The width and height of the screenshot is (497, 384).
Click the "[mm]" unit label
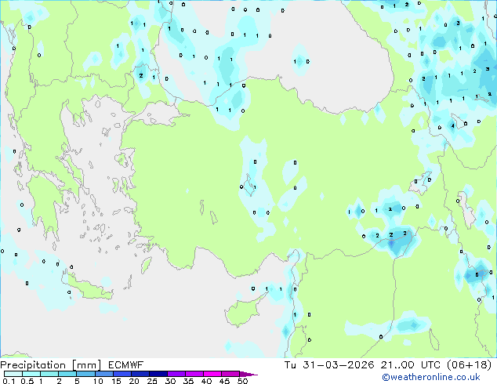(x=86, y=365)
